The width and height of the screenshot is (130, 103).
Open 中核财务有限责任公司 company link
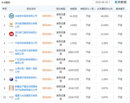(x=26, y=43)
